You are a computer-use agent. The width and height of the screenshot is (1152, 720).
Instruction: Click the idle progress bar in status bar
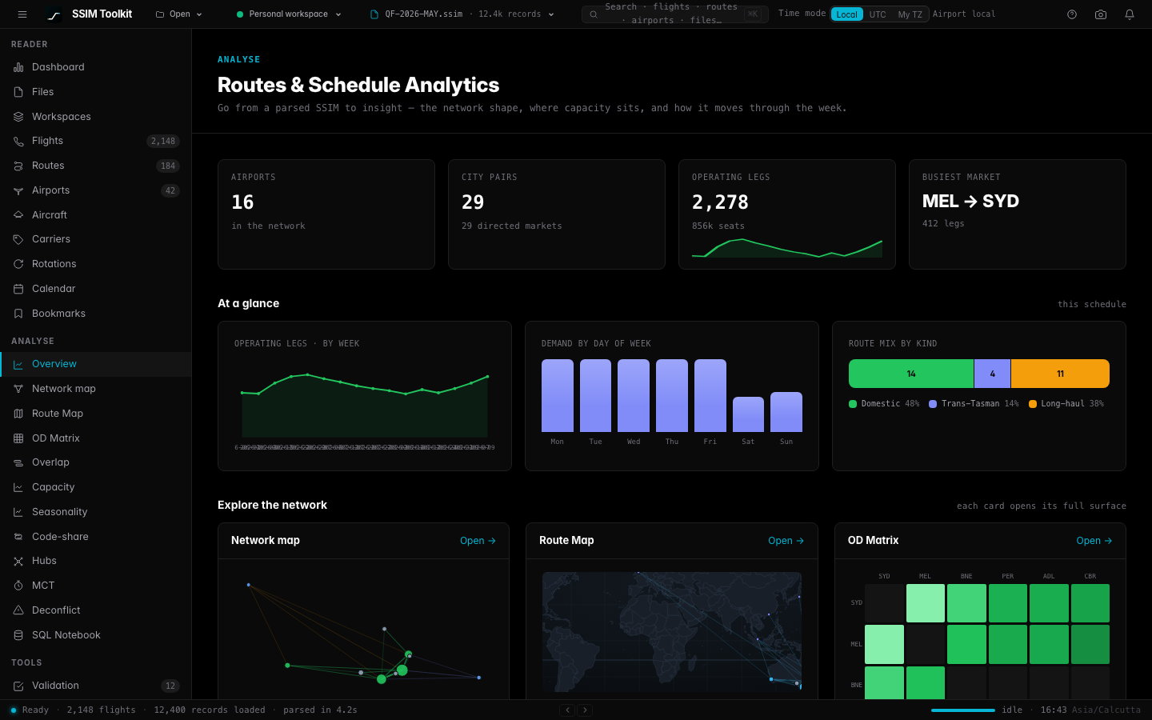963,710
